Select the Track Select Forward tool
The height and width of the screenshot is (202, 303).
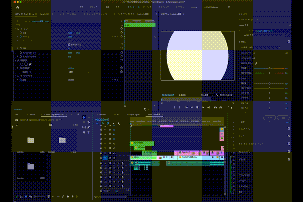click(89, 117)
